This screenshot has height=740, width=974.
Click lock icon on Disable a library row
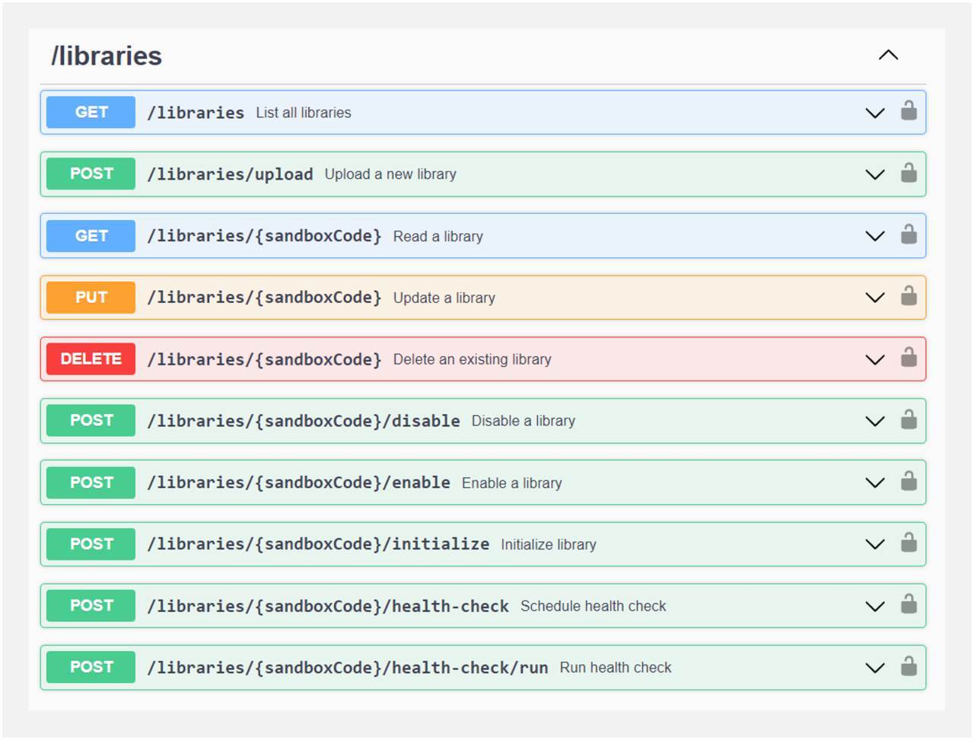[909, 419]
